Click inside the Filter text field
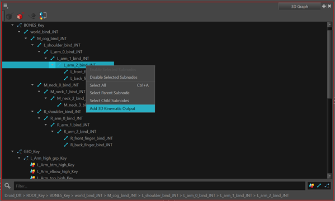Viewport: 335px width, 201px height. pos(159,186)
